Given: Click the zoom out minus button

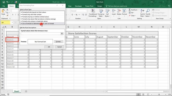Looking at the screenshot, I should [x=152, y=94].
